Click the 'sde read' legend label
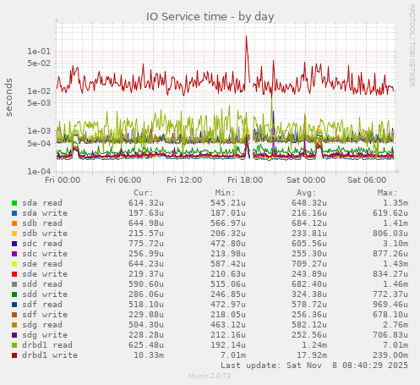 click(42, 264)
